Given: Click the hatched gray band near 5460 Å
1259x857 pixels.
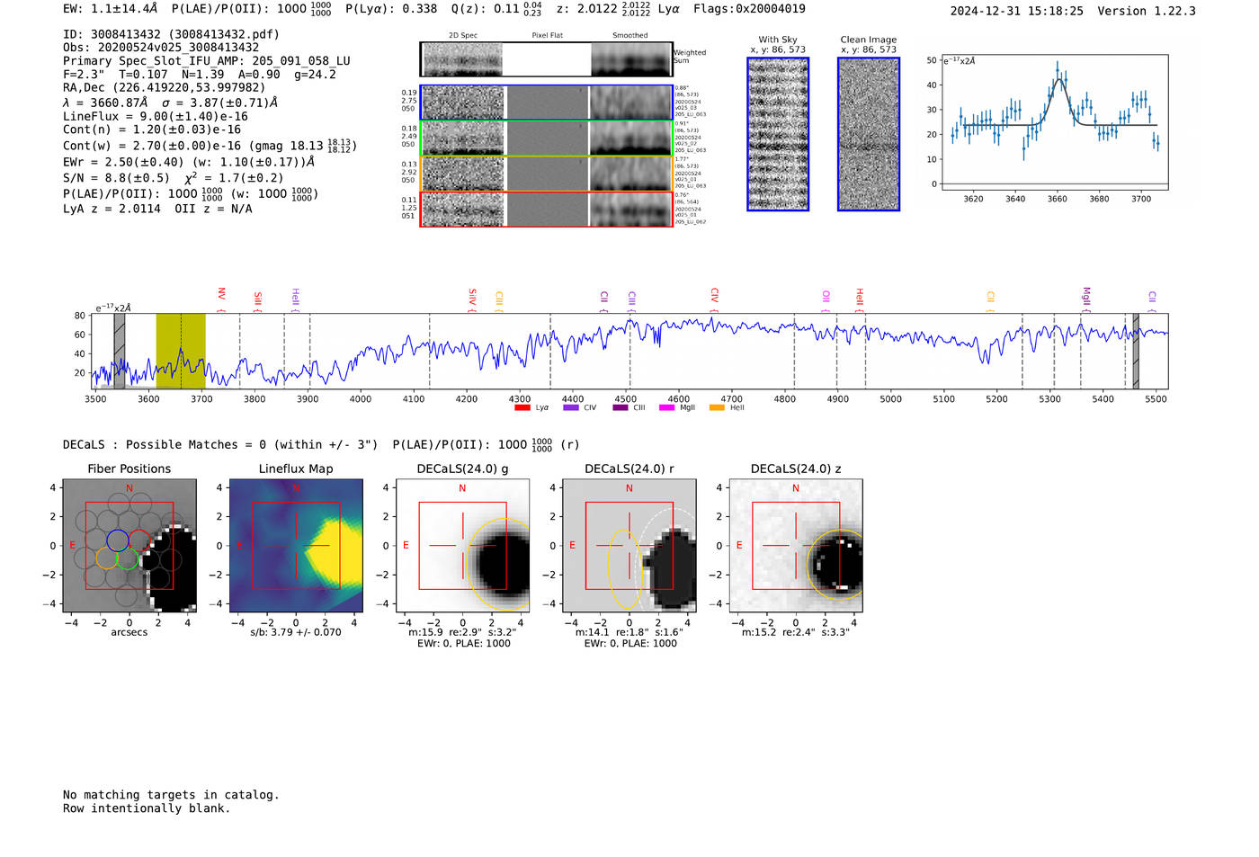Looking at the screenshot, I should click(x=1136, y=351).
